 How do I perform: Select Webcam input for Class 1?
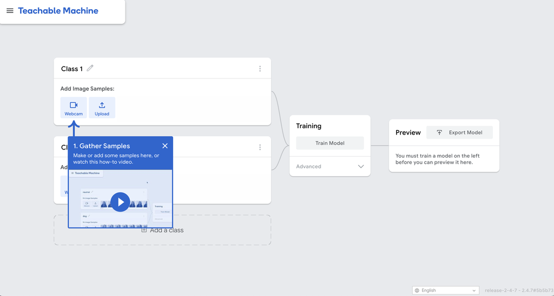[74, 107]
